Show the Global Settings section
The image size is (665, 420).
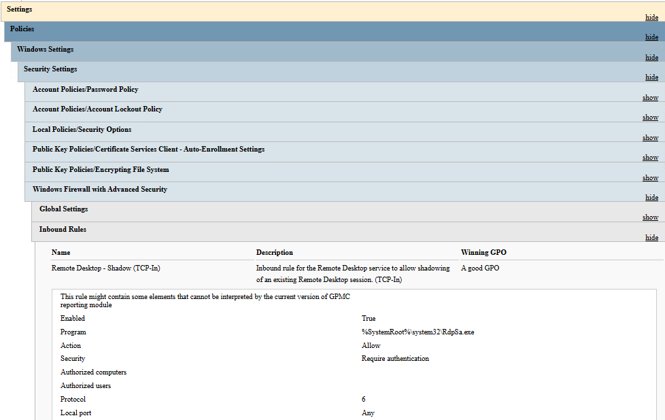650,217
